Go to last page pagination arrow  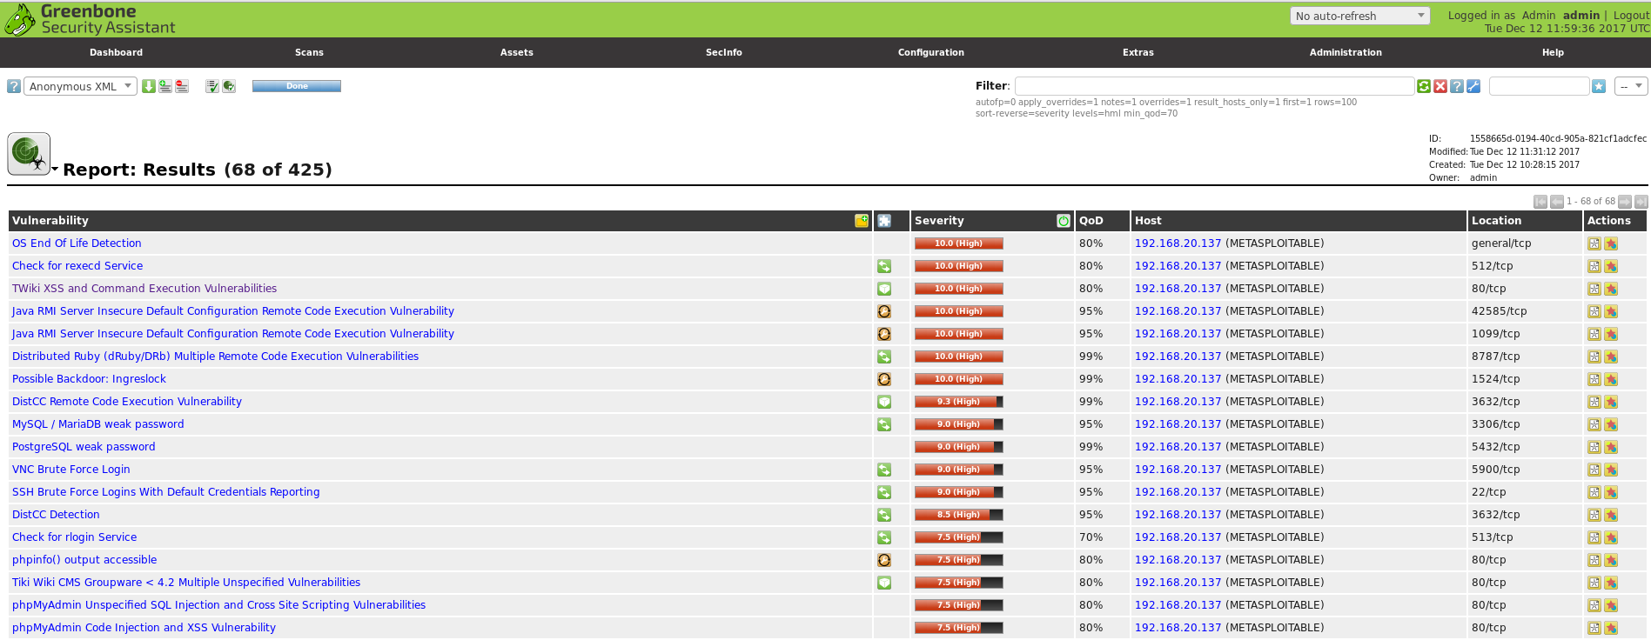tap(1641, 201)
